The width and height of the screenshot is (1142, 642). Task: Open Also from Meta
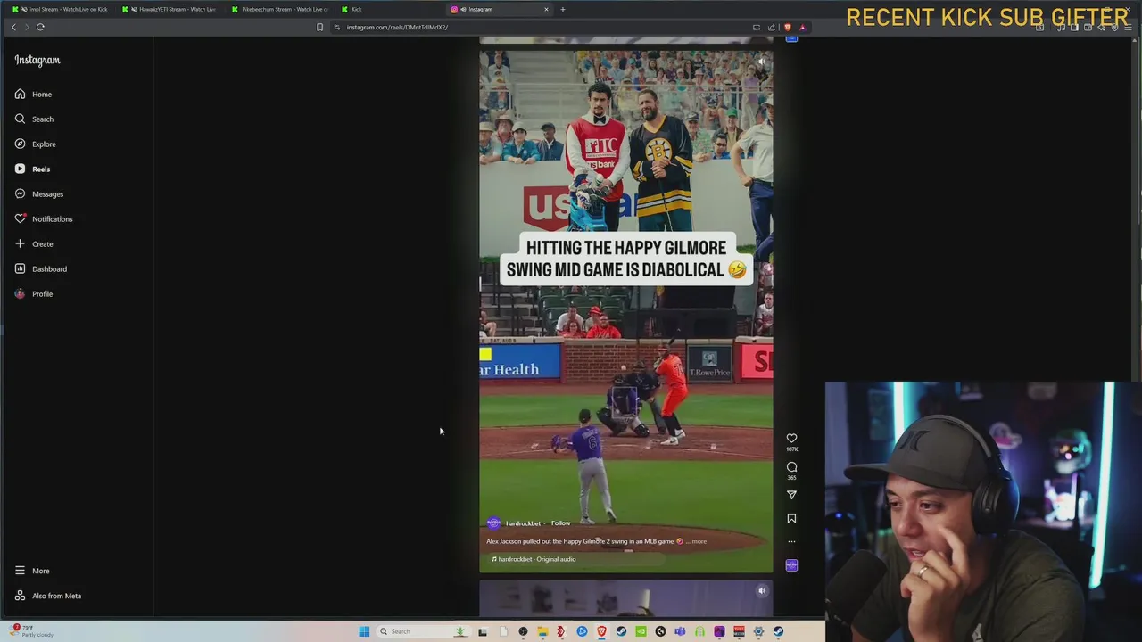[47, 596]
